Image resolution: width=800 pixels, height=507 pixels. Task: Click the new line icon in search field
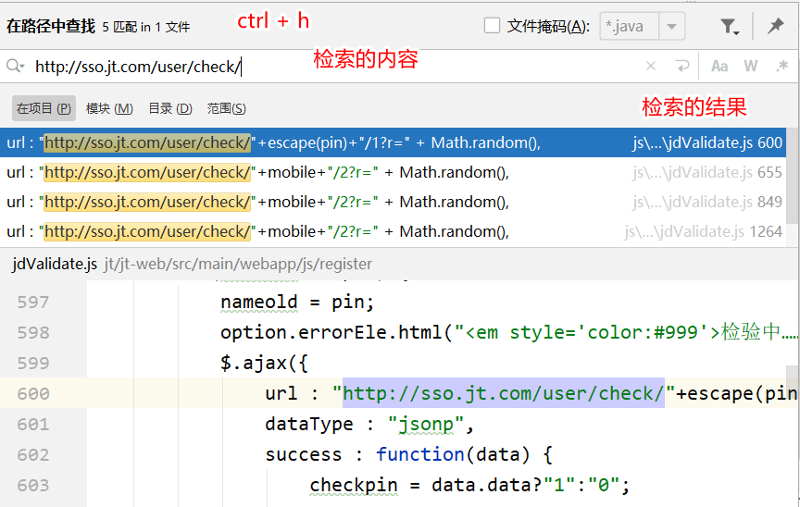(x=681, y=66)
